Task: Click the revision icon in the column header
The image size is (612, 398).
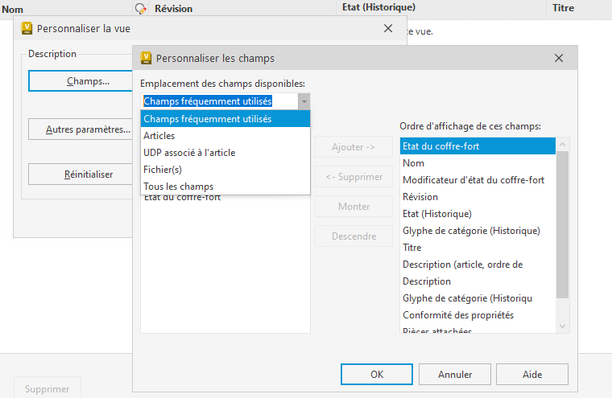Action: pos(142,8)
